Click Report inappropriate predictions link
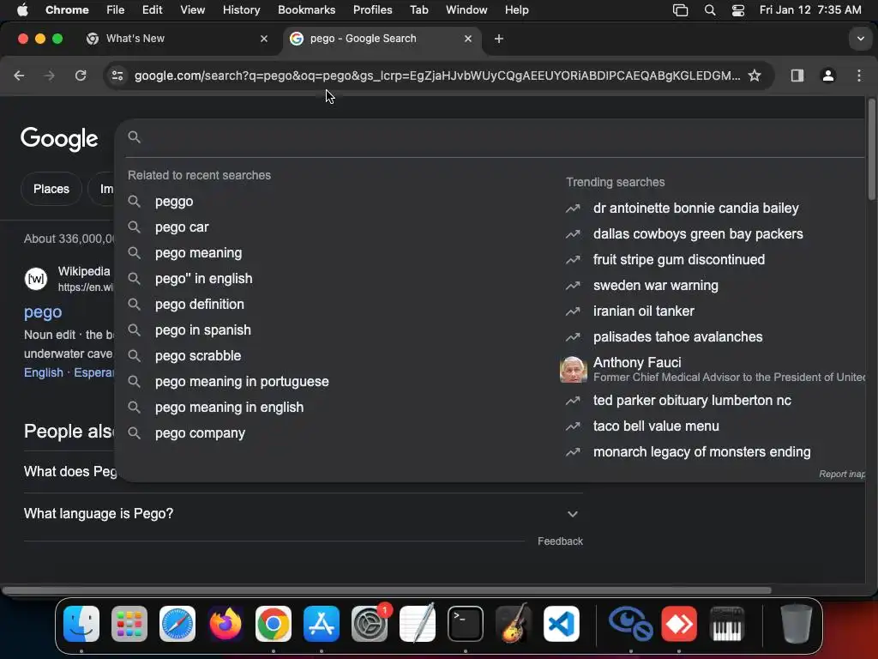Image resolution: width=878 pixels, height=659 pixels. click(x=842, y=474)
